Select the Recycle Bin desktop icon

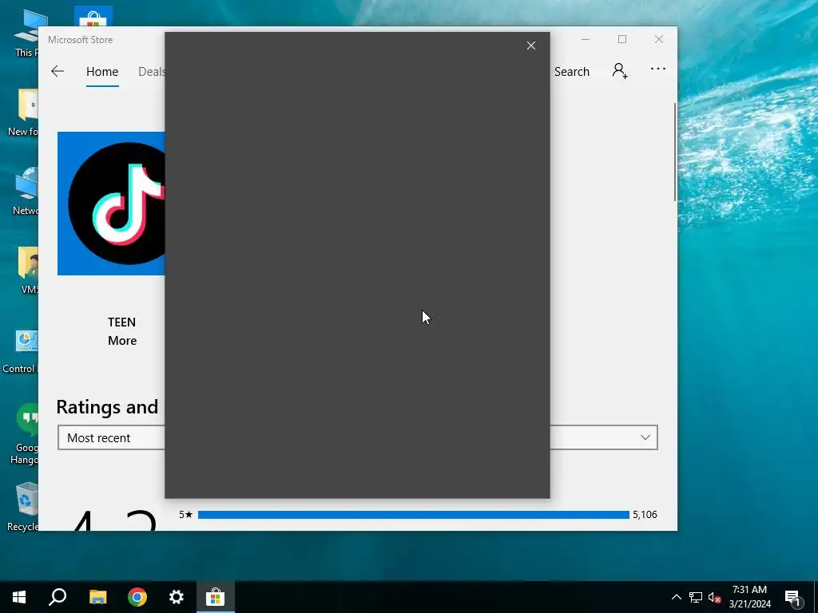(23, 507)
